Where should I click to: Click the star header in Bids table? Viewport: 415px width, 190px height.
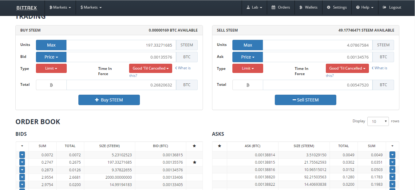pyautogui.click(x=194, y=146)
